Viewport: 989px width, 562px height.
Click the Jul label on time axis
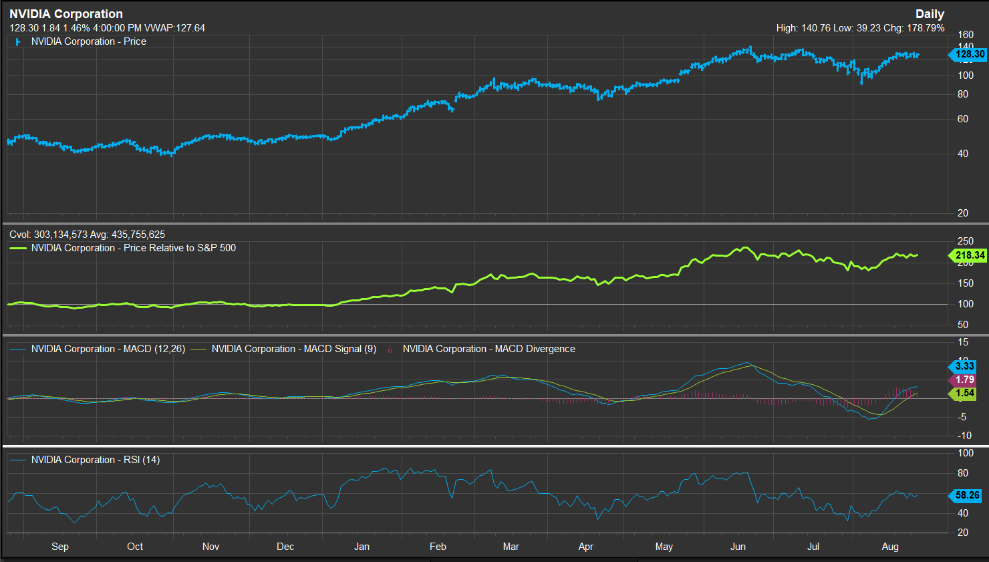click(x=813, y=547)
